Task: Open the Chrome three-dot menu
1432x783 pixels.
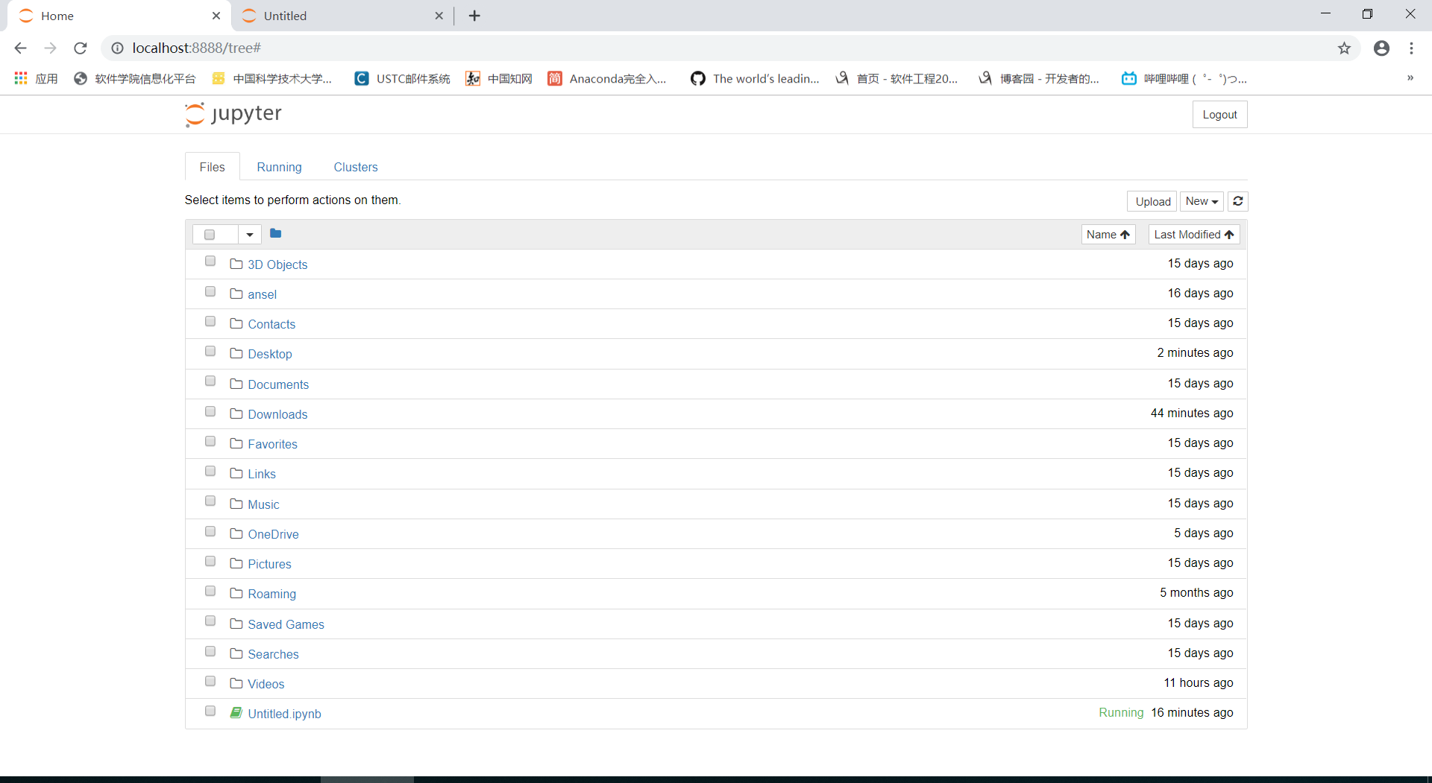Action: (1411, 48)
